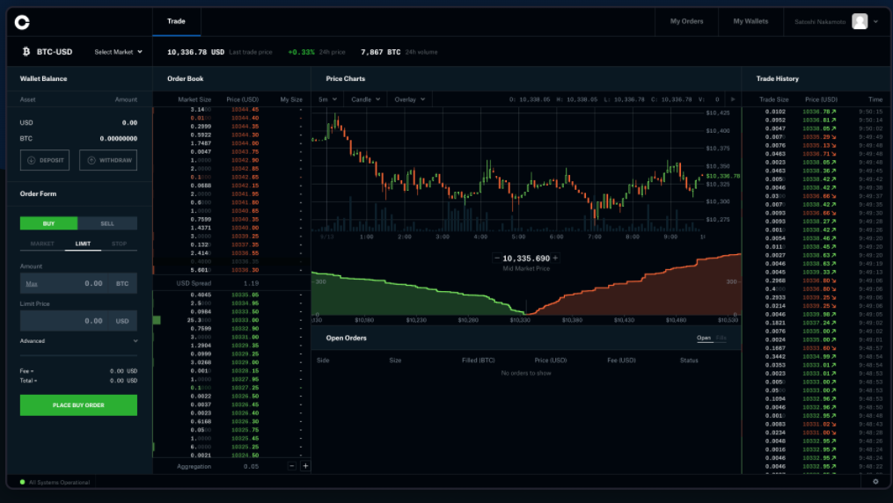Click the Status column in Open Orders

[x=689, y=361]
